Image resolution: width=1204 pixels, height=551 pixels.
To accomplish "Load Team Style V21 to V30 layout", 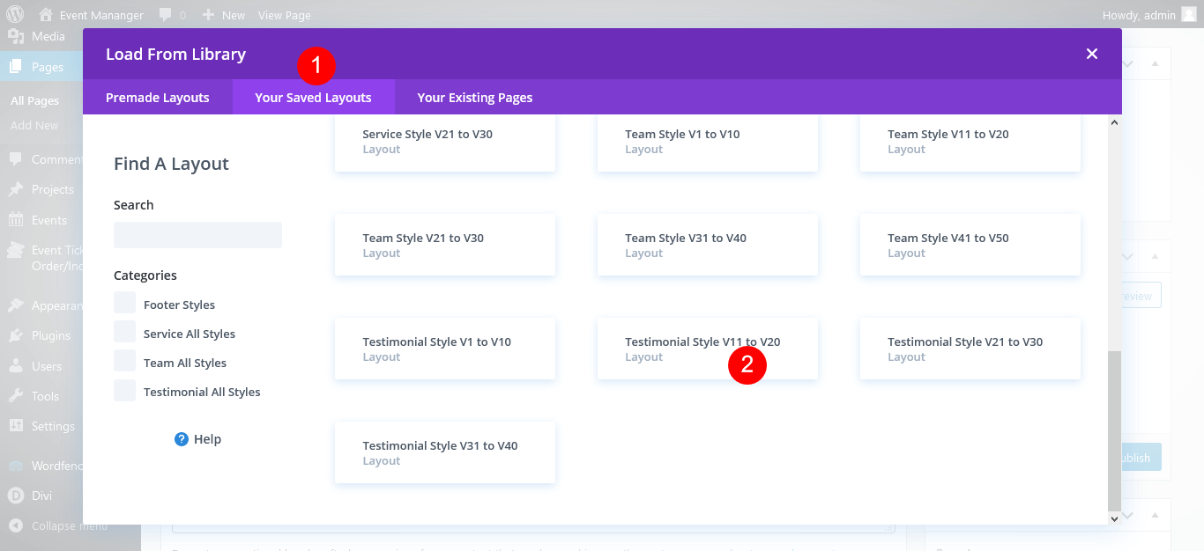I will pos(445,245).
